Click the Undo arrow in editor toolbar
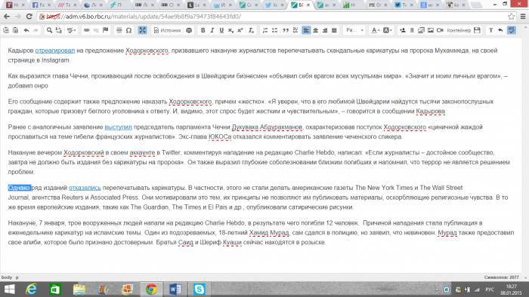This screenshot has width=529, height=297. point(26,30)
